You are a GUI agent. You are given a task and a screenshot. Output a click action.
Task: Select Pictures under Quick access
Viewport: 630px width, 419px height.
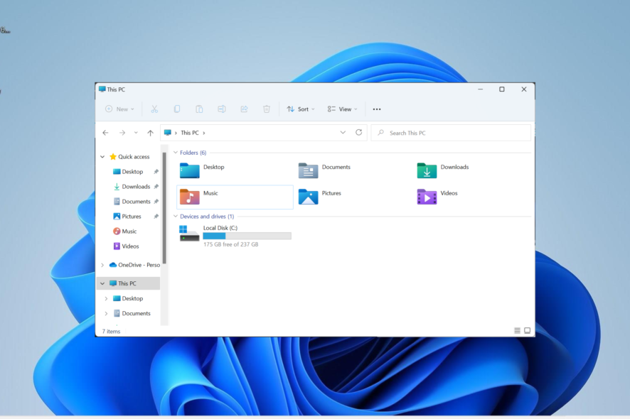[131, 217]
